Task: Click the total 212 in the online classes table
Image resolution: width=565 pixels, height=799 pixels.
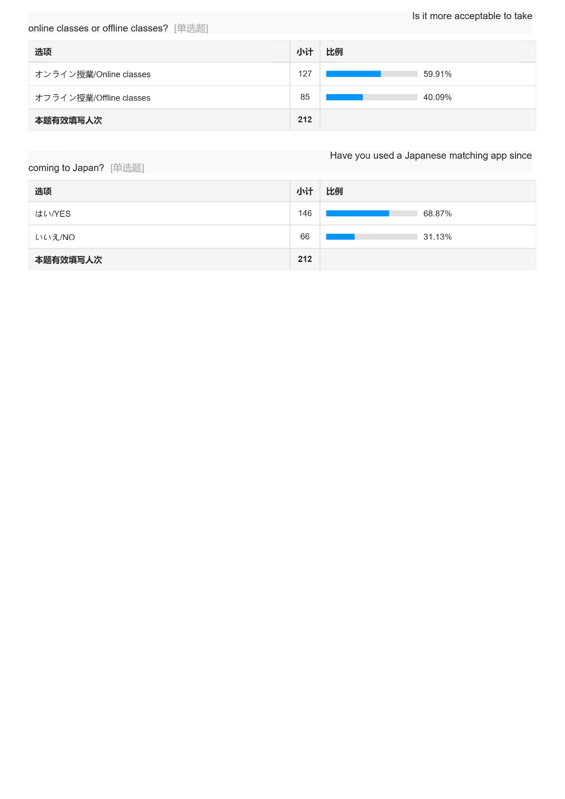Action: (x=305, y=119)
